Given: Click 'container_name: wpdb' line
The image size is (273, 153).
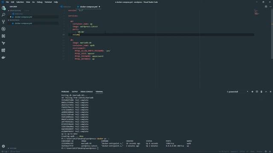Looking at the screenshot, I should [x=84, y=45].
